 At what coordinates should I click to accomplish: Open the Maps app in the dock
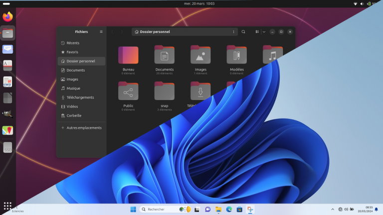point(7,130)
